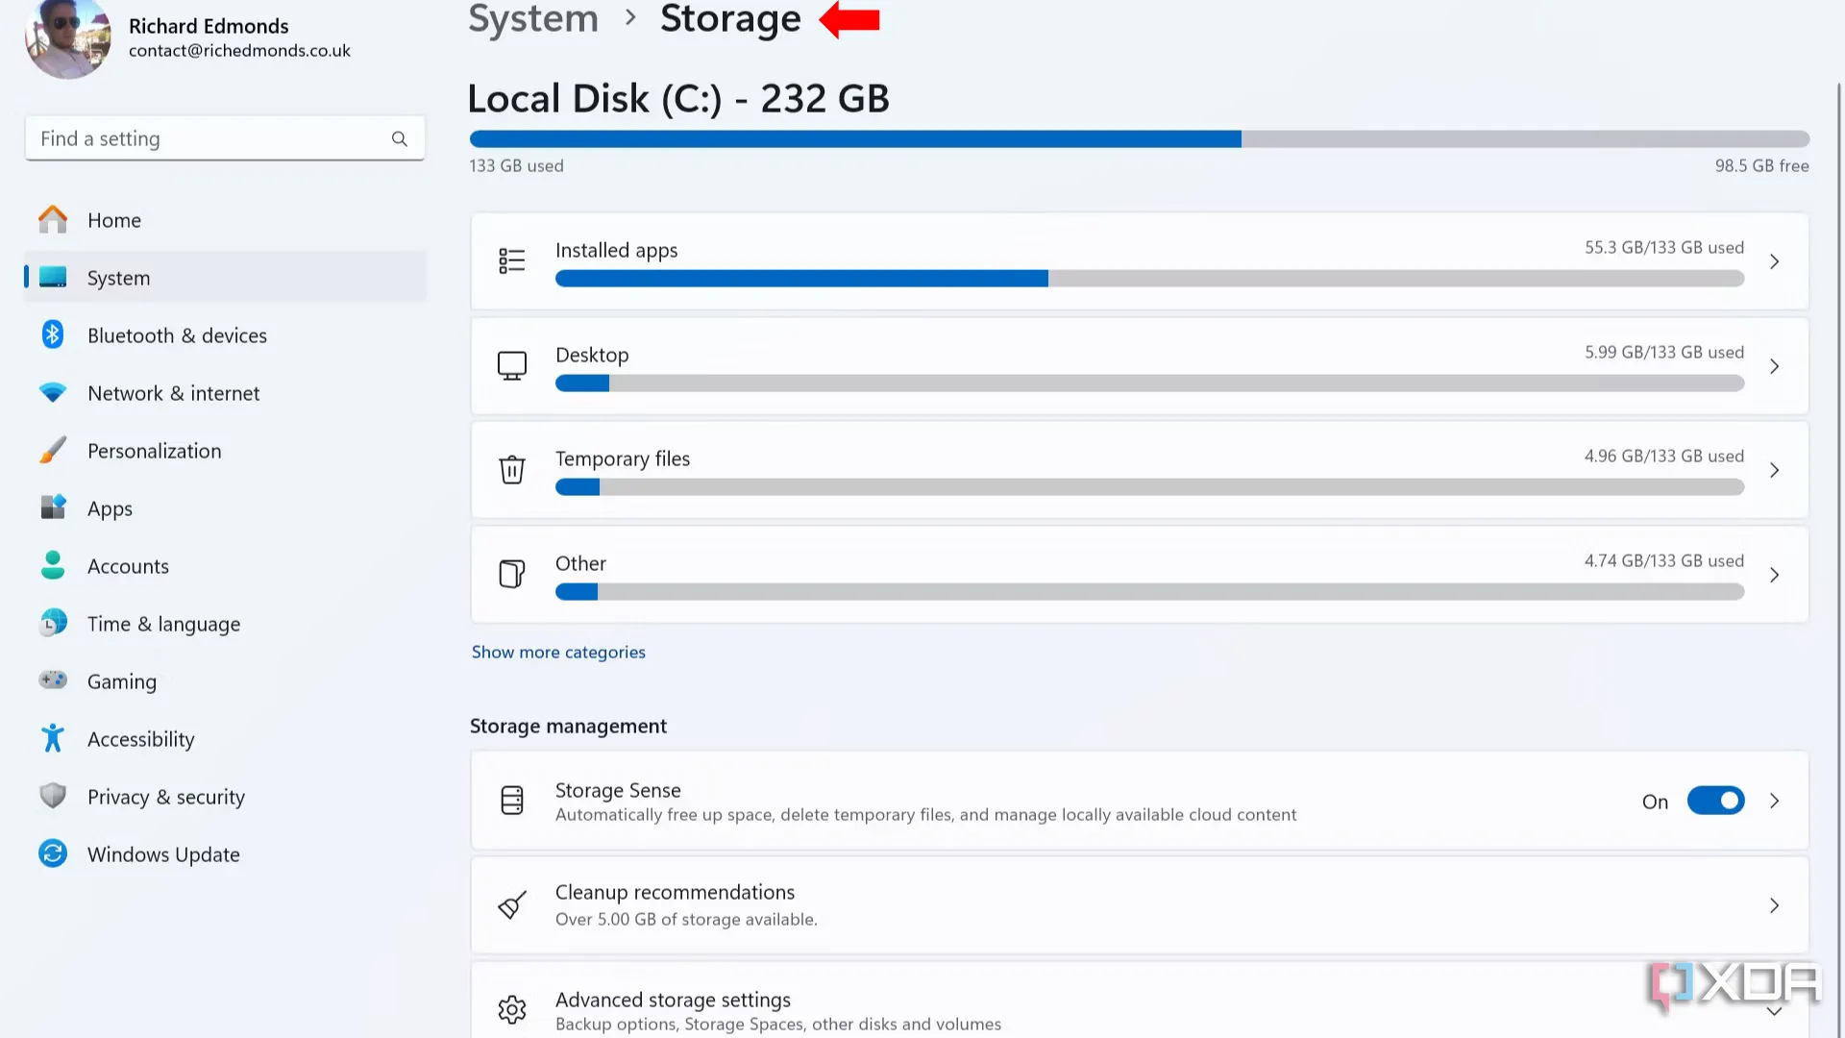The width and height of the screenshot is (1845, 1038).
Task: Click the Personalization paintbrush icon
Action: (53, 450)
